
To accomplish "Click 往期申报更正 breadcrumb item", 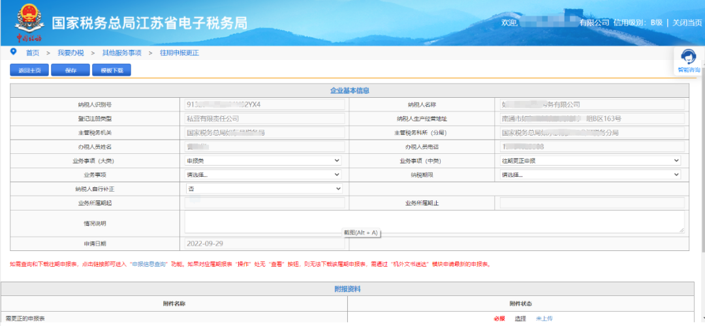I will [x=180, y=53].
